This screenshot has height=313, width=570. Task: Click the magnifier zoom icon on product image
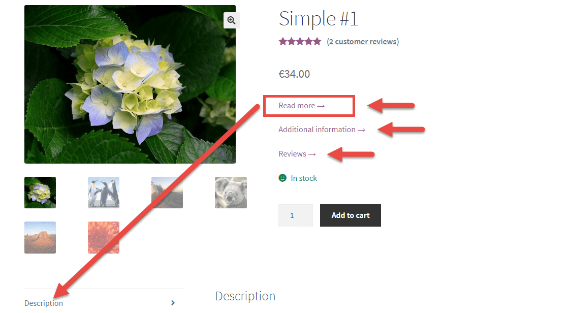[231, 20]
